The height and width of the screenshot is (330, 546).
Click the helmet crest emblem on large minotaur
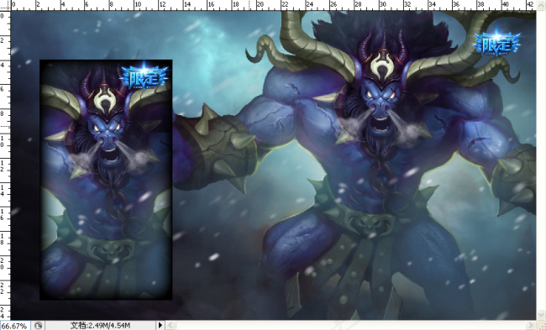pos(382,67)
